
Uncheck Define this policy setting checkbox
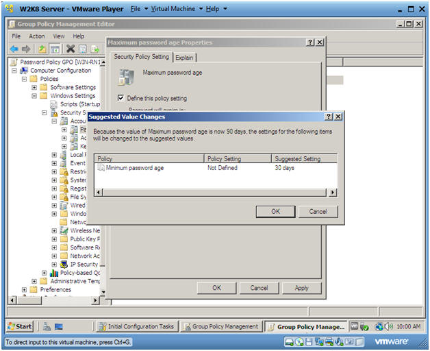pyautogui.click(x=121, y=98)
